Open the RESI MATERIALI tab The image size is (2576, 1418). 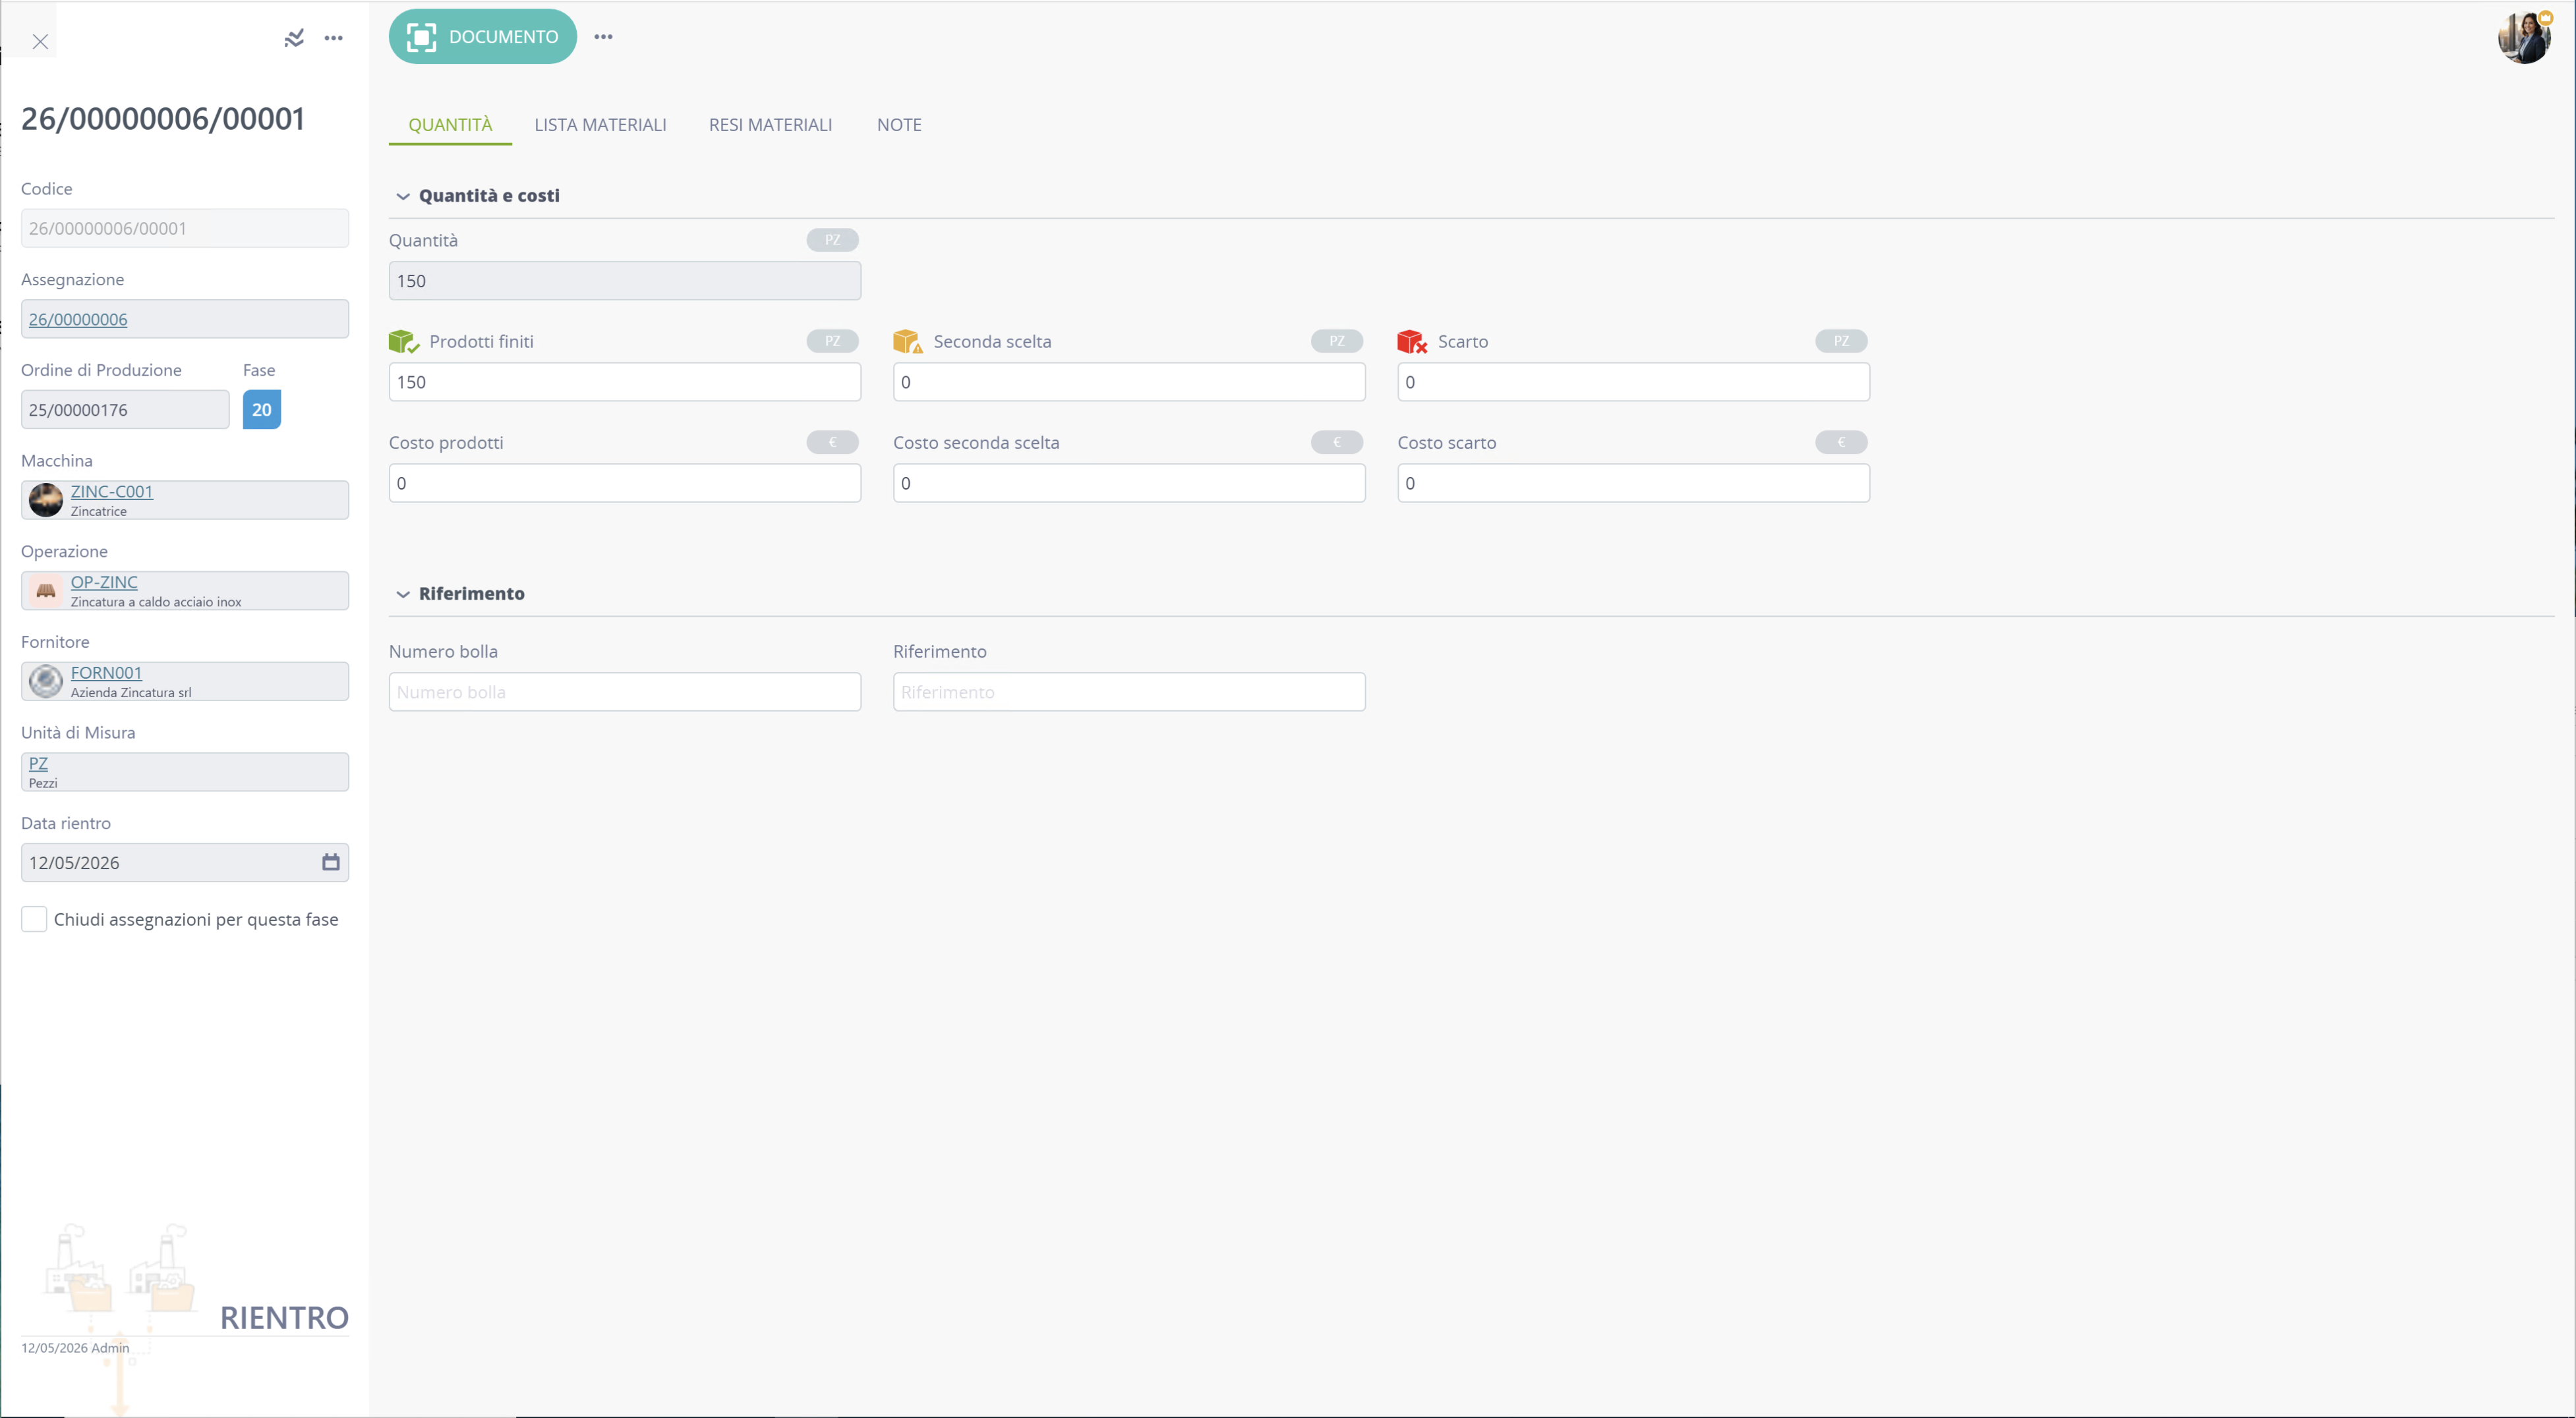(770, 125)
